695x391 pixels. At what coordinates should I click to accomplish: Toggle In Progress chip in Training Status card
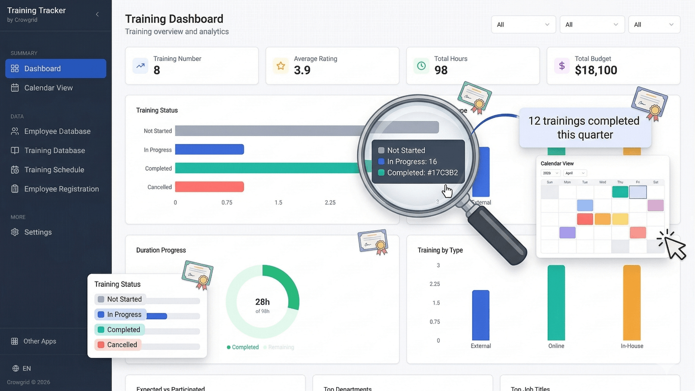[x=120, y=315]
